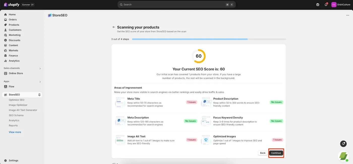Open the OrbitCulture account menu
Viewport: 353px width, 164px height.
(341, 5)
